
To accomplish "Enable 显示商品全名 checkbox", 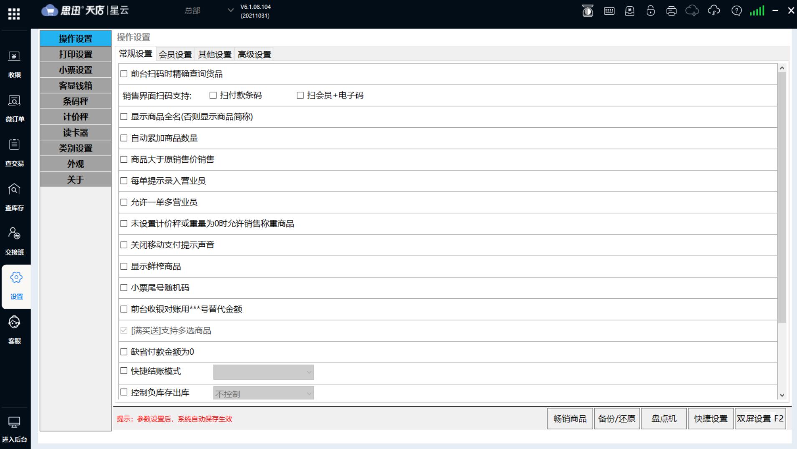I will 124,116.
